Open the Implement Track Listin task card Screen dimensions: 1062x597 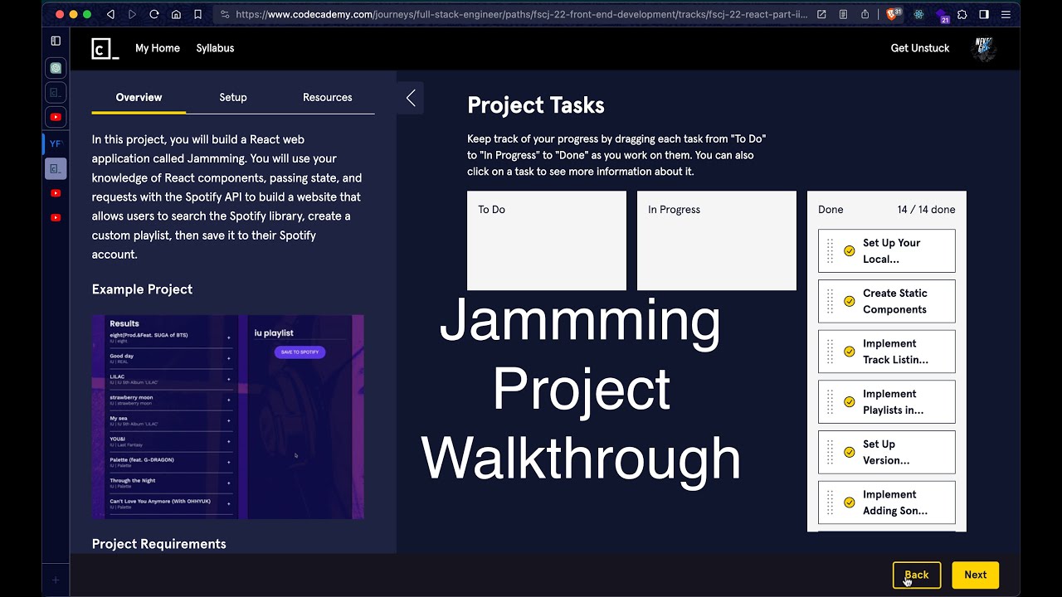pos(886,352)
